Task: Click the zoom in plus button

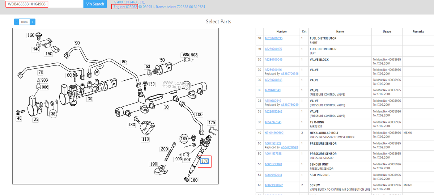Action: point(33,22)
